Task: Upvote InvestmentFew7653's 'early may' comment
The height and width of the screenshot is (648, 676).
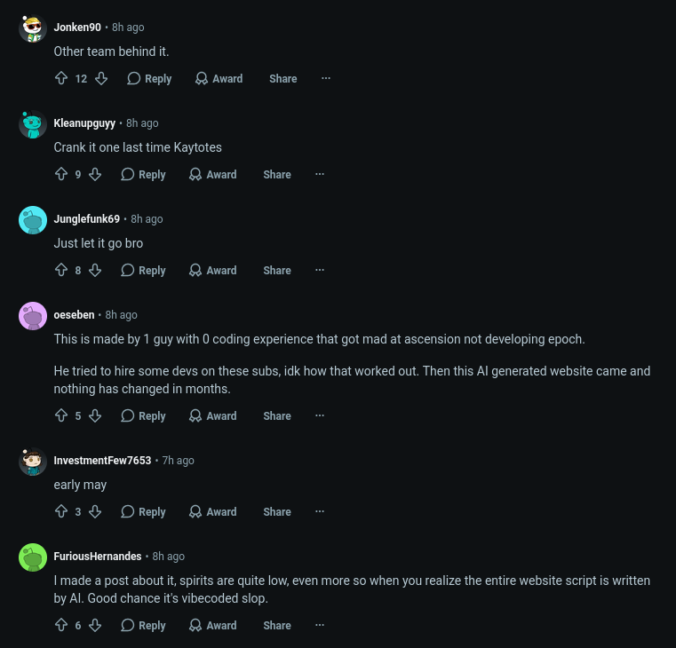Action: coord(61,511)
